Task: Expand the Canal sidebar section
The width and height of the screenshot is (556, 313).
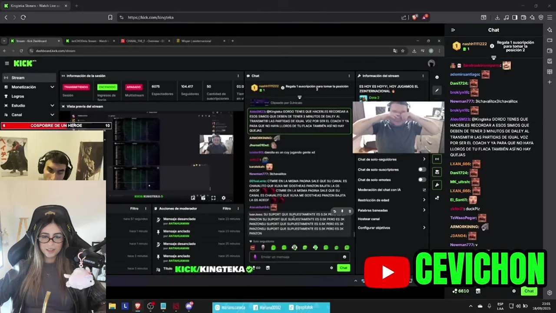Action: pyautogui.click(x=29, y=115)
